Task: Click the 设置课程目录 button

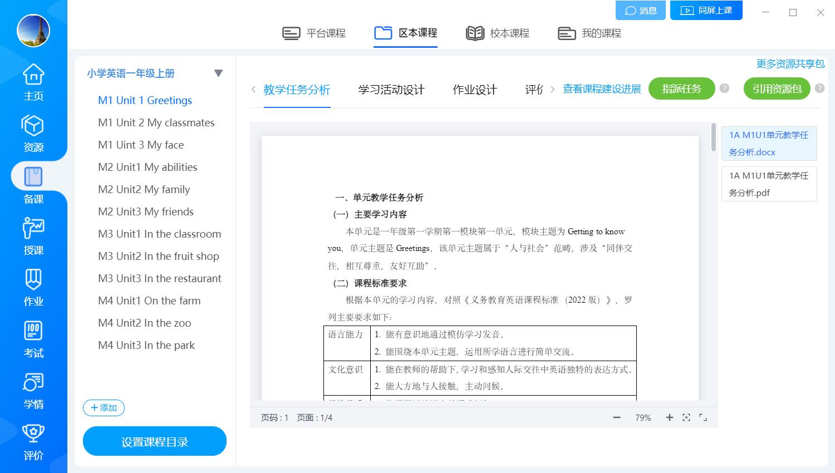Action: (155, 442)
